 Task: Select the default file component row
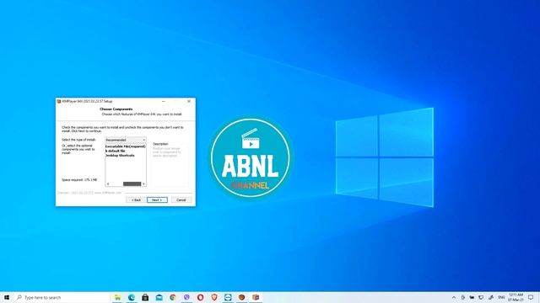click(x=116, y=151)
